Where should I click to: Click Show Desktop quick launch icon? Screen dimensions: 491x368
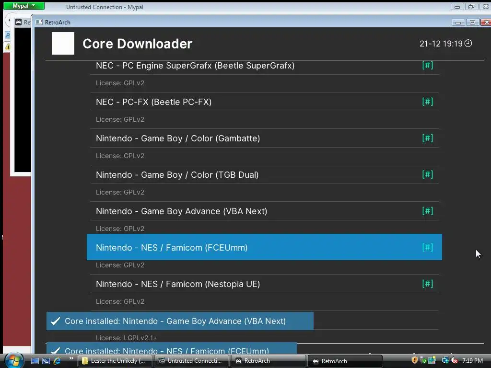pos(35,361)
